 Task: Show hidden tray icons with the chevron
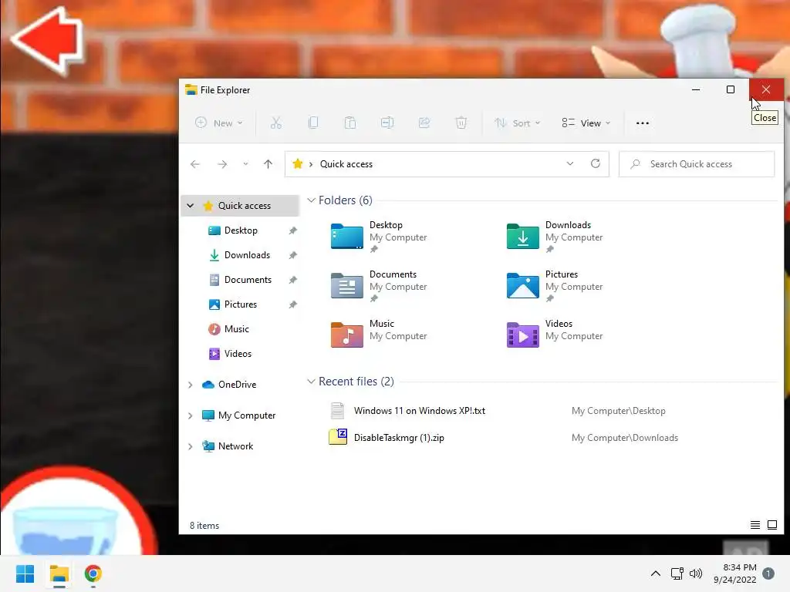click(x=656, y=573)
